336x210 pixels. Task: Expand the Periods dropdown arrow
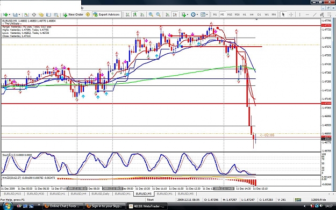pos(197,15)
